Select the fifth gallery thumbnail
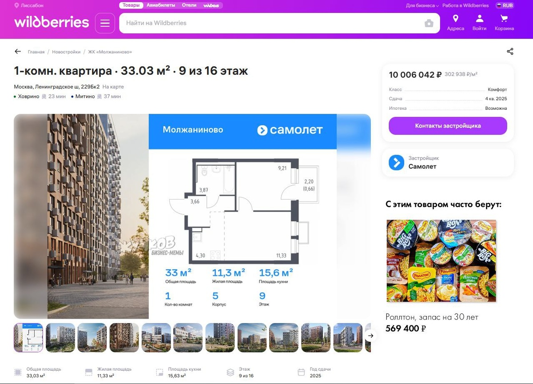Screen dimensions: 533x384 click(x=156, y=338)
